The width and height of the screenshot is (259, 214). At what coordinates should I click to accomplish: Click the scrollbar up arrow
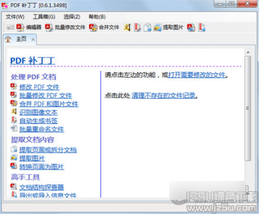(248, 52)
